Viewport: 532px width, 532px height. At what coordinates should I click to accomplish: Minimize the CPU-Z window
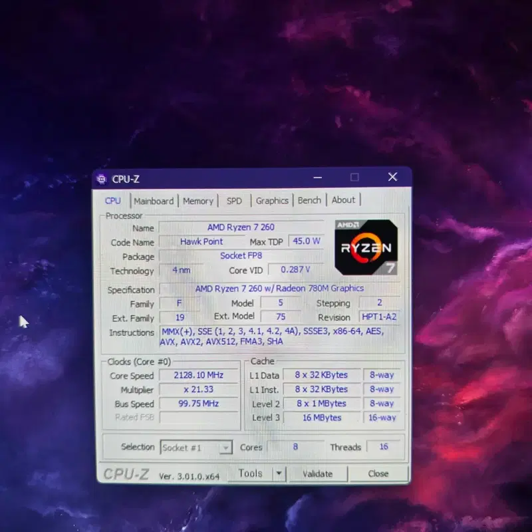pos(318,177)
